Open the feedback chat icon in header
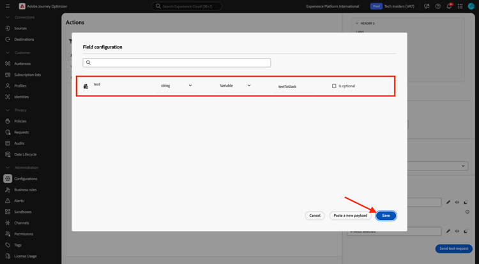The image size is (479, 264). point(427,6)
